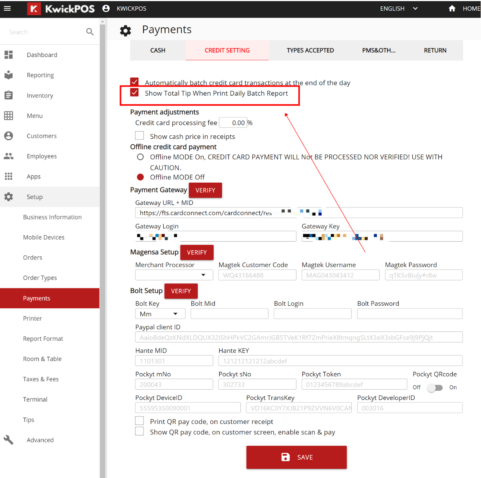Check Show QR pay code on customer screen
The width and height of the screenshot is (481, 478).
coord(139,431)
